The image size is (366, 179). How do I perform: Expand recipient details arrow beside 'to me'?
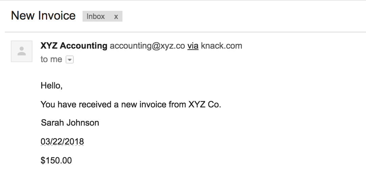pos(69,60)
